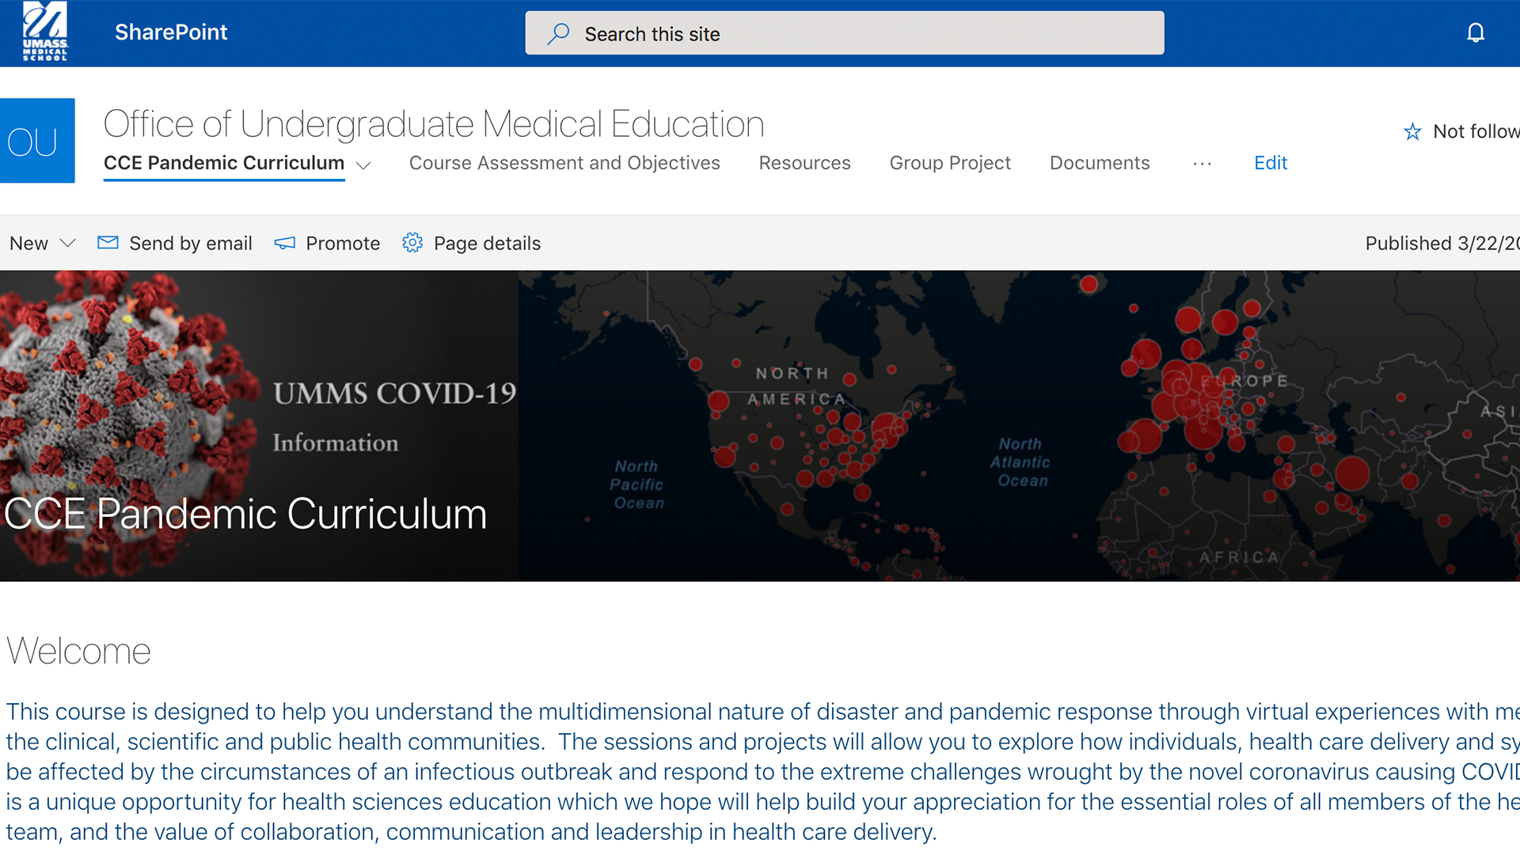Click the OU site logo tile
Viewport: 1520px width, 855px height.
(37, 141)
